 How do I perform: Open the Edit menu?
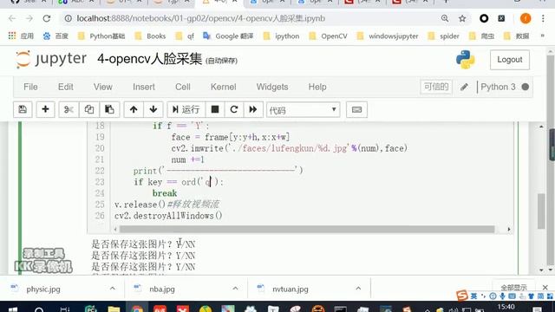(66, 87)
